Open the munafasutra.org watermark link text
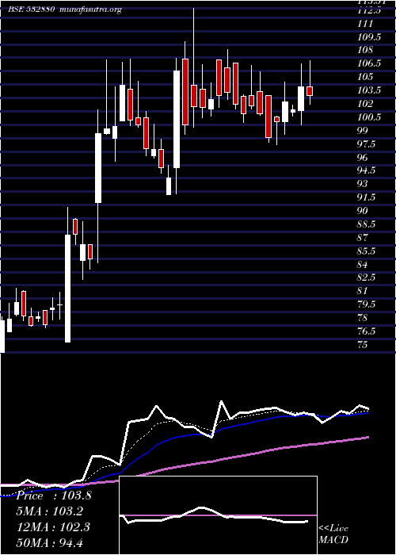This screenshot has height=555, width=396. 91,10
